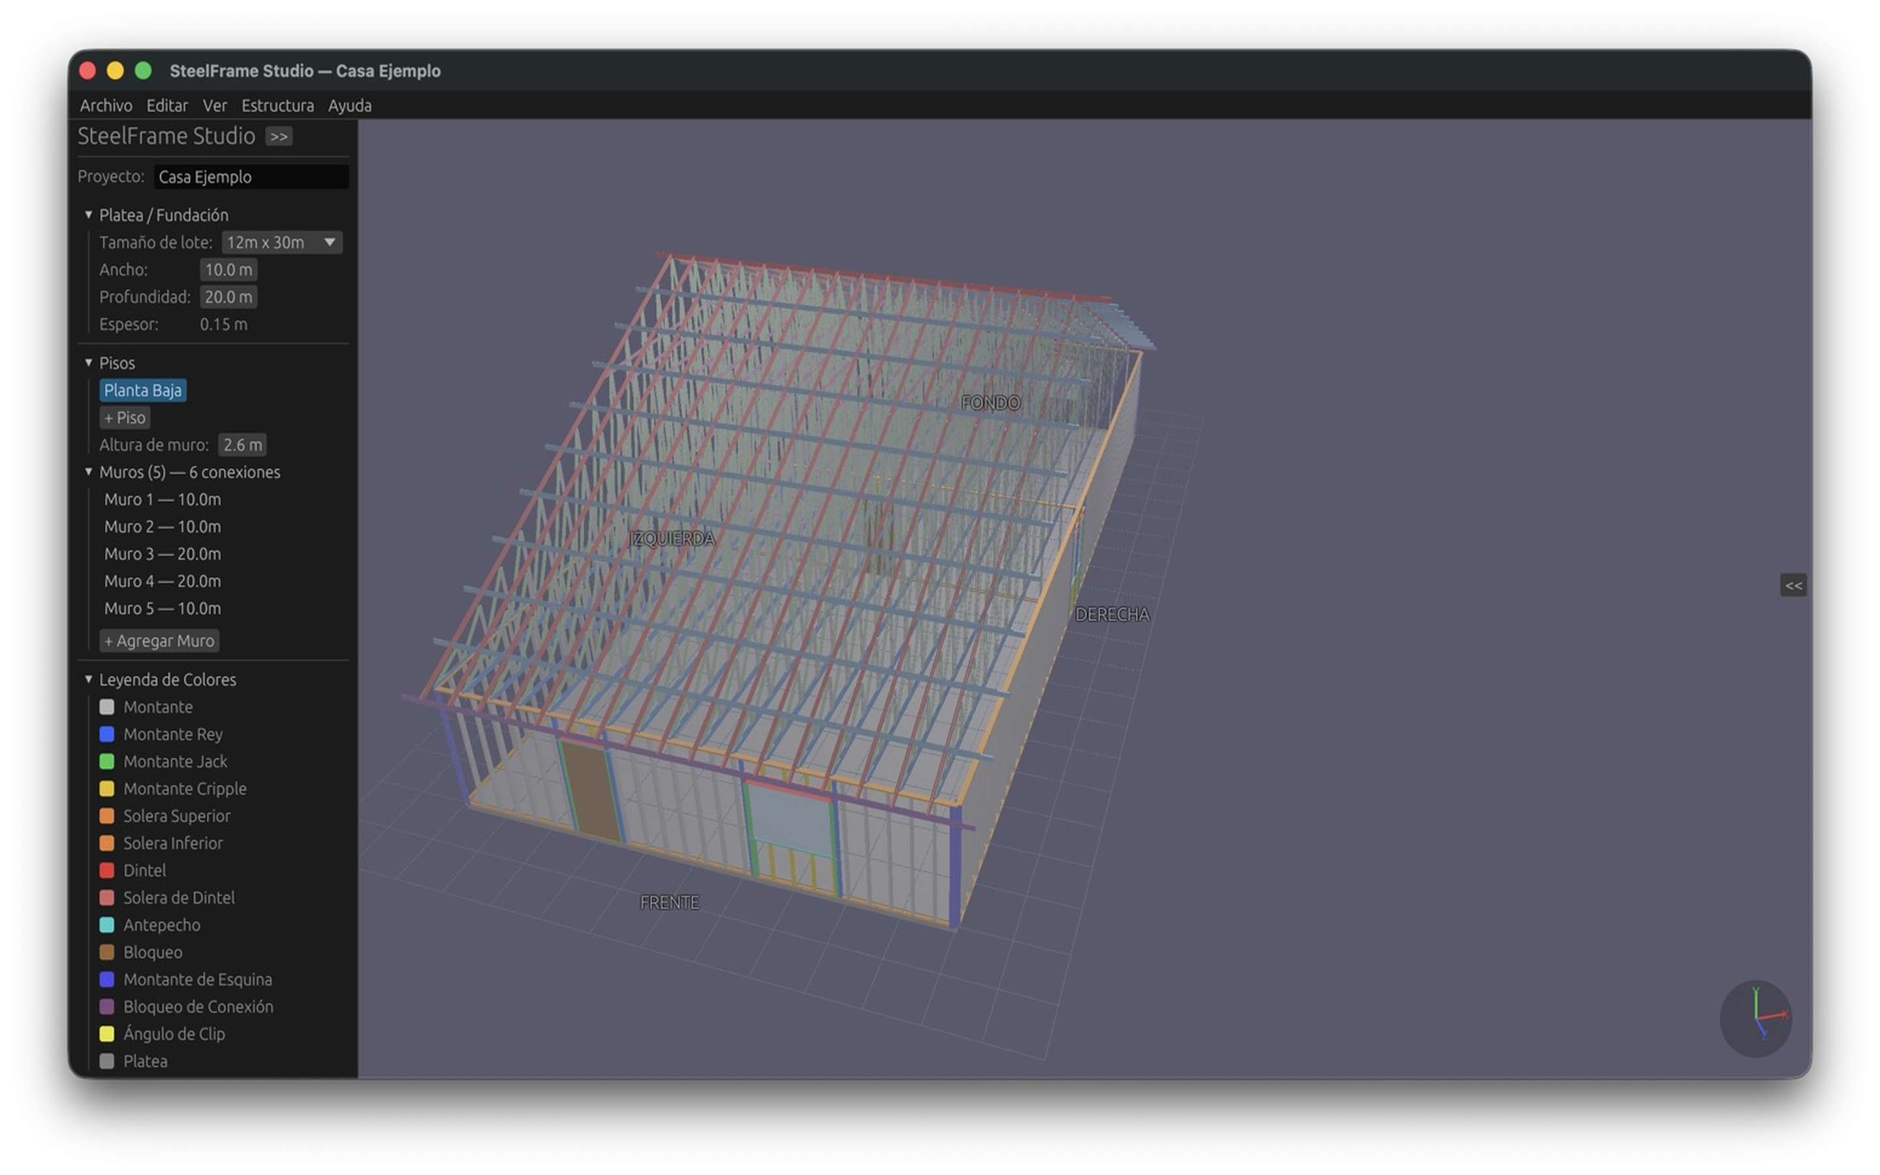This screenshot has height=1175, width=1880.
Task: Collapse the Platea / Fundación section
Action: (89, 215)
